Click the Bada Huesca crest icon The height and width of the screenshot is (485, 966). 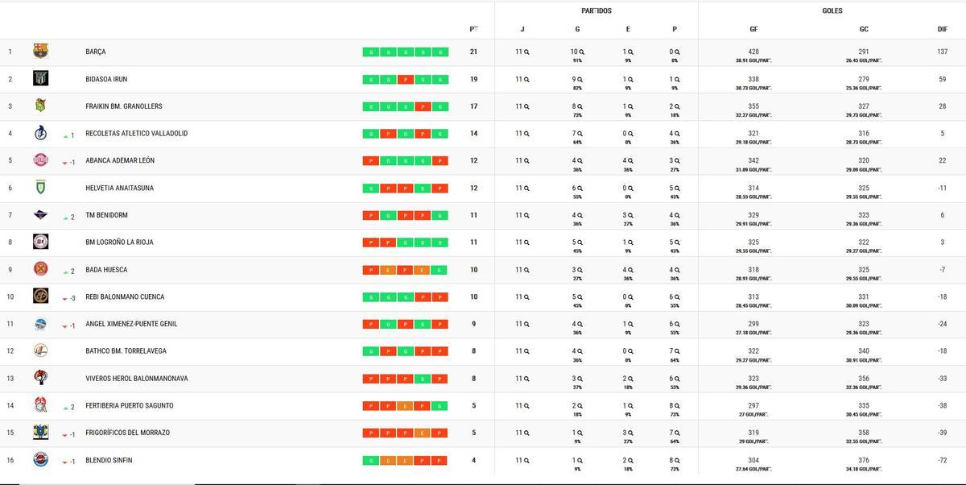click(40, 269)
